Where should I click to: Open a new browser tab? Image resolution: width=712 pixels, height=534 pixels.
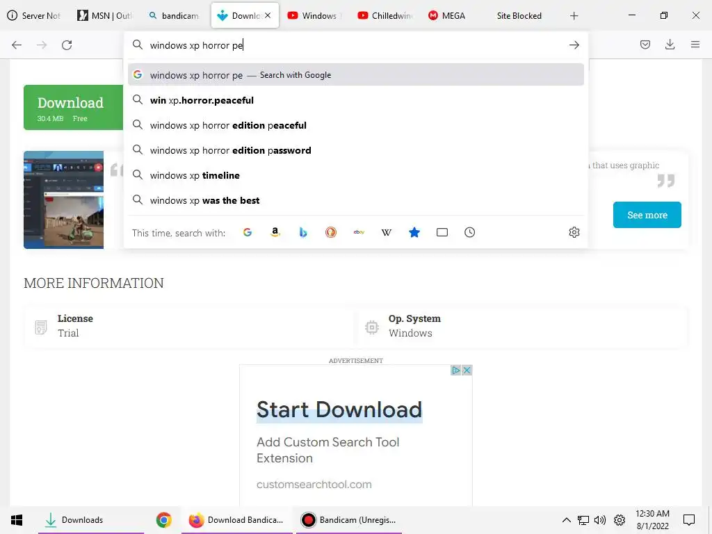(574, 16)
